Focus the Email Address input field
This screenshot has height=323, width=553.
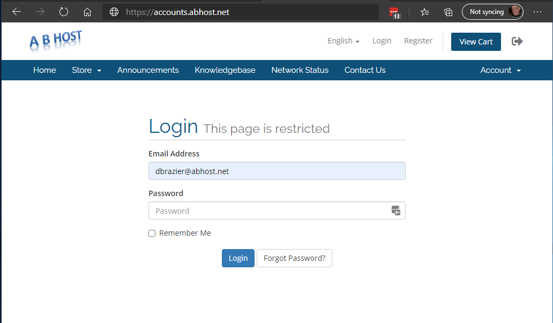pos(276,171)
